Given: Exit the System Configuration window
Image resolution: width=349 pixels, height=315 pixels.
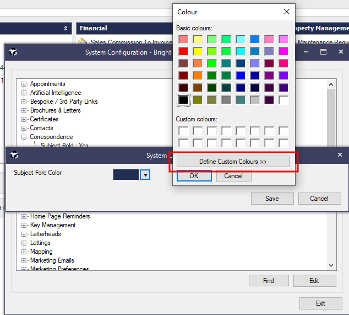Looking at the screenshot, I should point(320,303).
